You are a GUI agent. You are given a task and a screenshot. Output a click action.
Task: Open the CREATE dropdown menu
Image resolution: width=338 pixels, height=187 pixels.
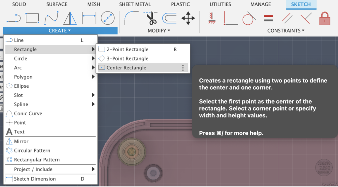pyautogui.click(x=60, y=31)
